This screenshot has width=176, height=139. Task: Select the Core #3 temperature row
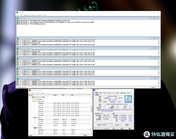(x=60, y=111)
